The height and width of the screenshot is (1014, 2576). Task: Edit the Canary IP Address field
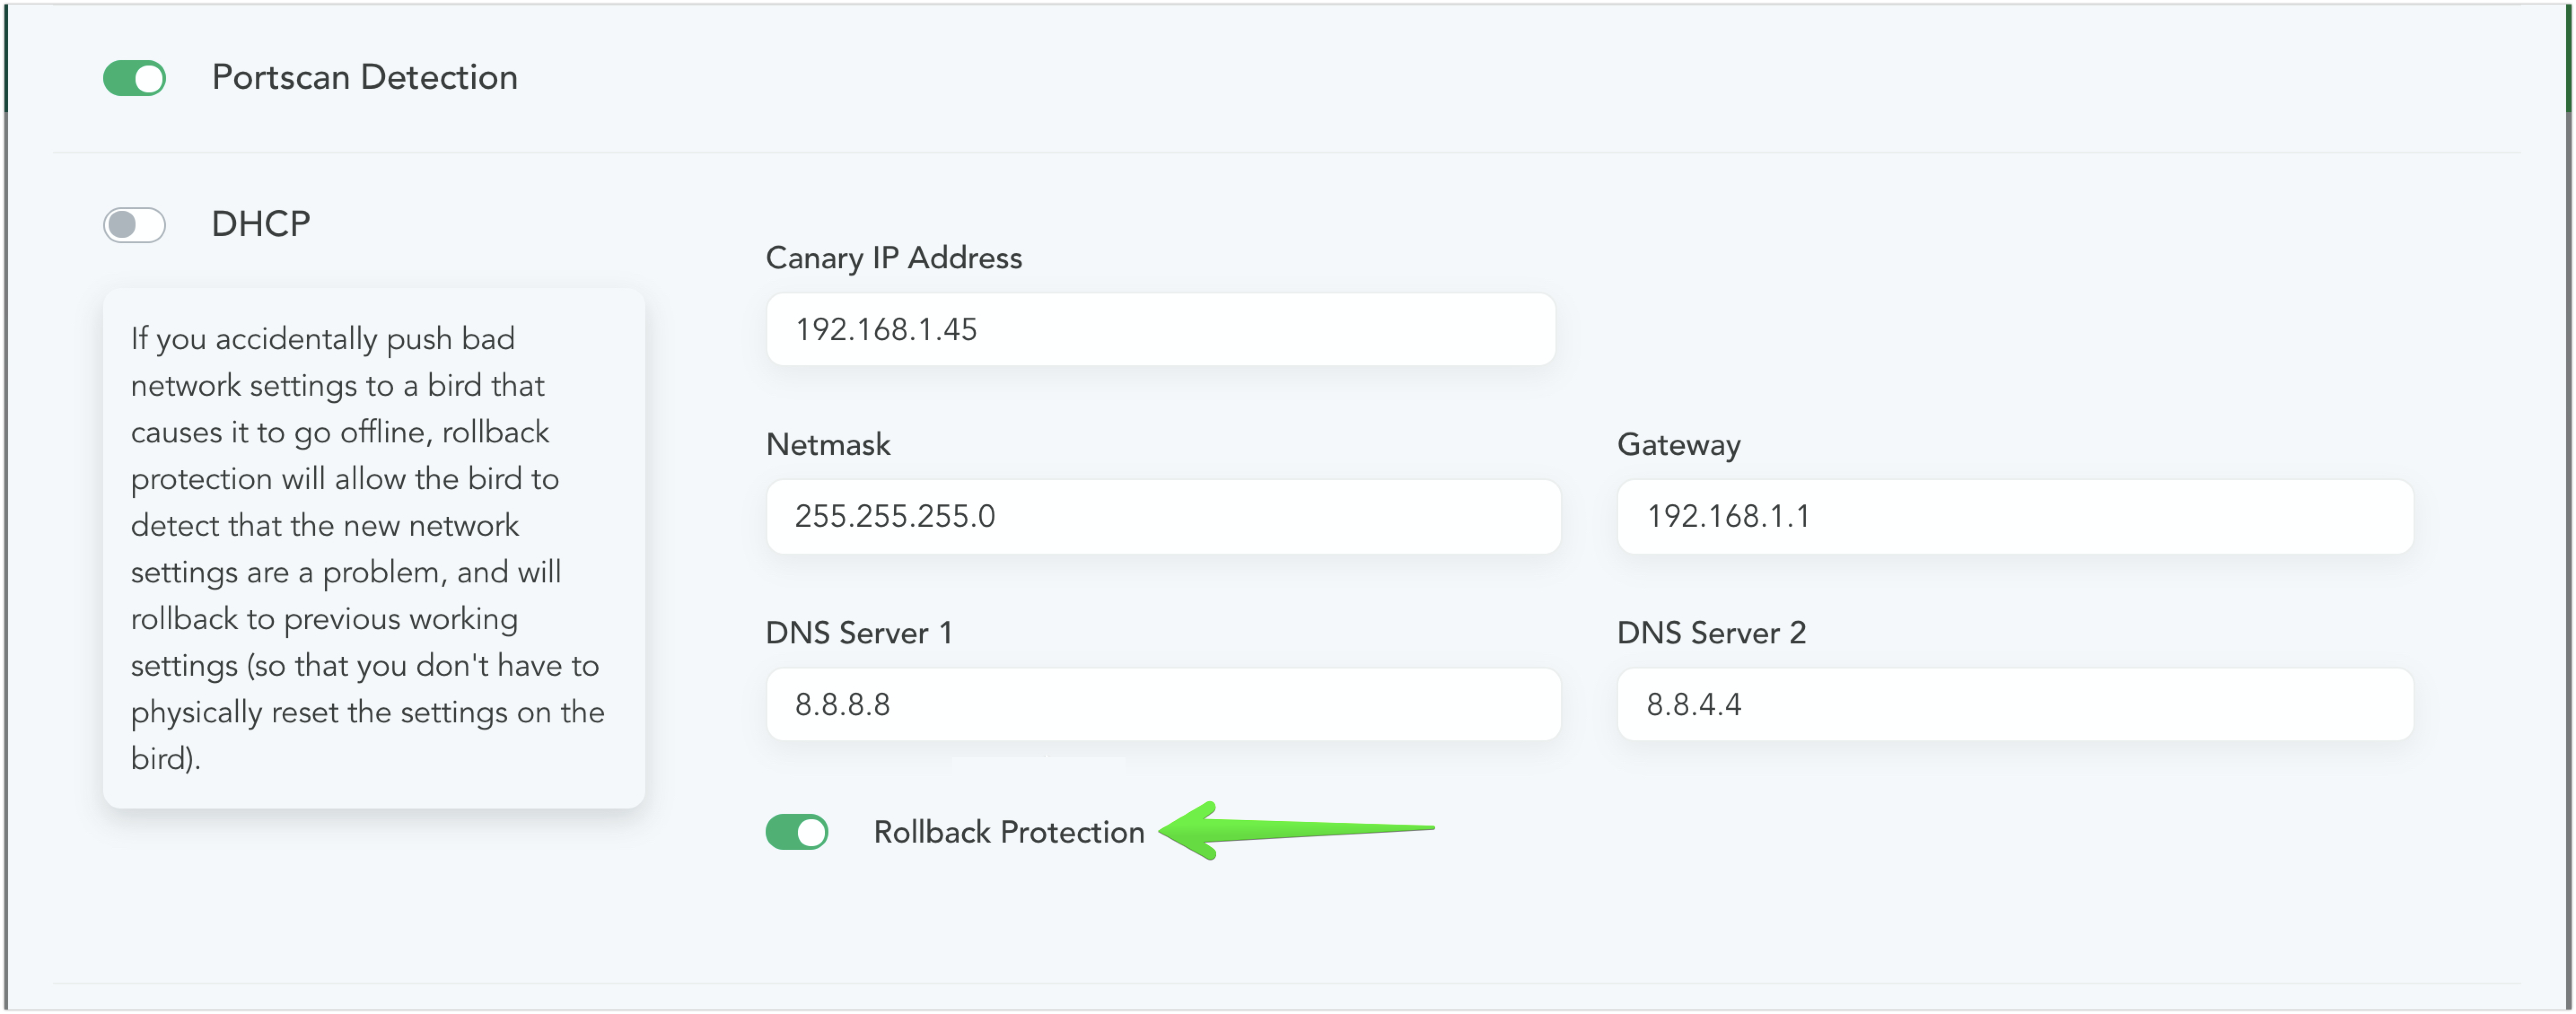(x=1160, y=329)
